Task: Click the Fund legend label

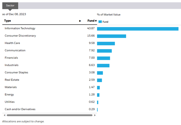Action: 105,22
